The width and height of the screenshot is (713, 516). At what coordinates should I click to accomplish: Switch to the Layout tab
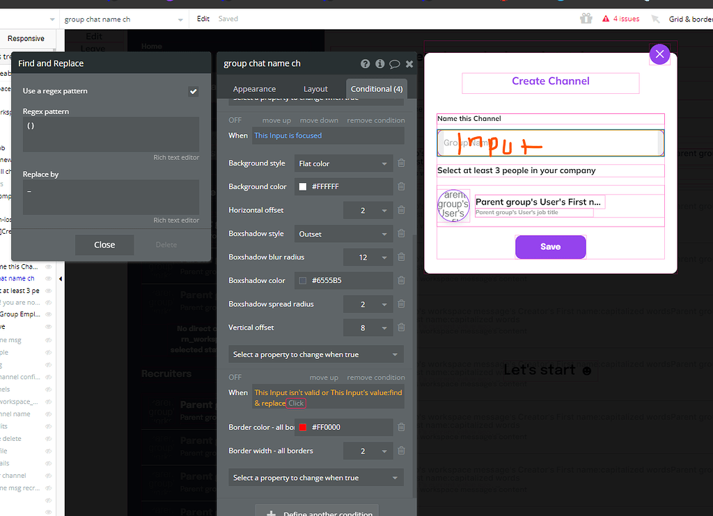(315, 89)
